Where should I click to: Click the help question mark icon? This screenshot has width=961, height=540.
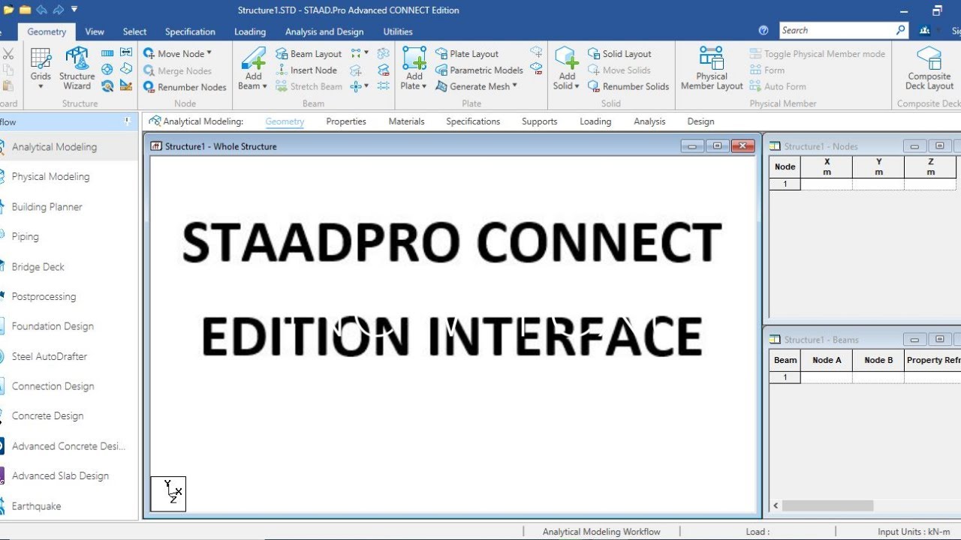[764, 31]
